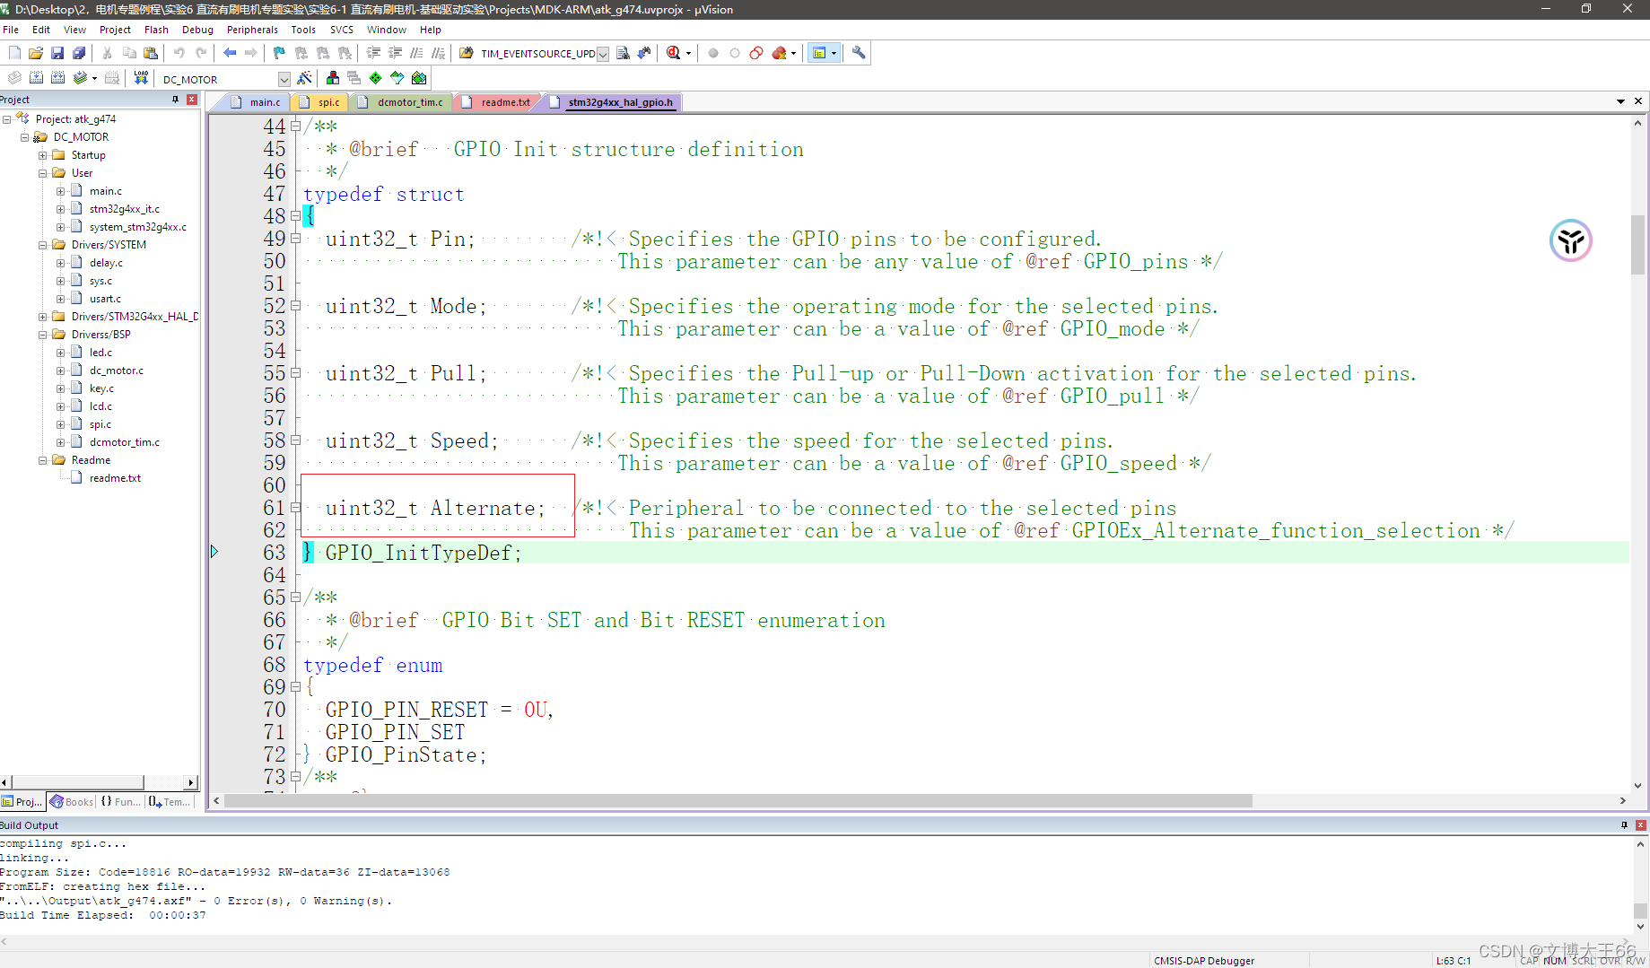Collapse the Readme group

pyautogui.click(x=43, y=460)
